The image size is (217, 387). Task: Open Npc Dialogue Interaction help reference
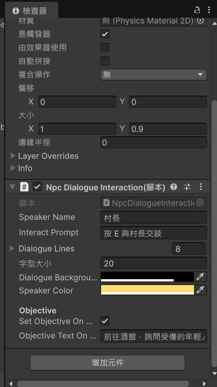point(174,187)
